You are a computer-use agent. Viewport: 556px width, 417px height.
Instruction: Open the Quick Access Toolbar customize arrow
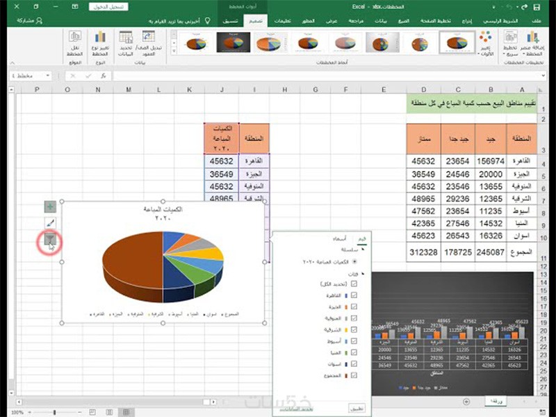pyautogui.click(x=494, y=7)
